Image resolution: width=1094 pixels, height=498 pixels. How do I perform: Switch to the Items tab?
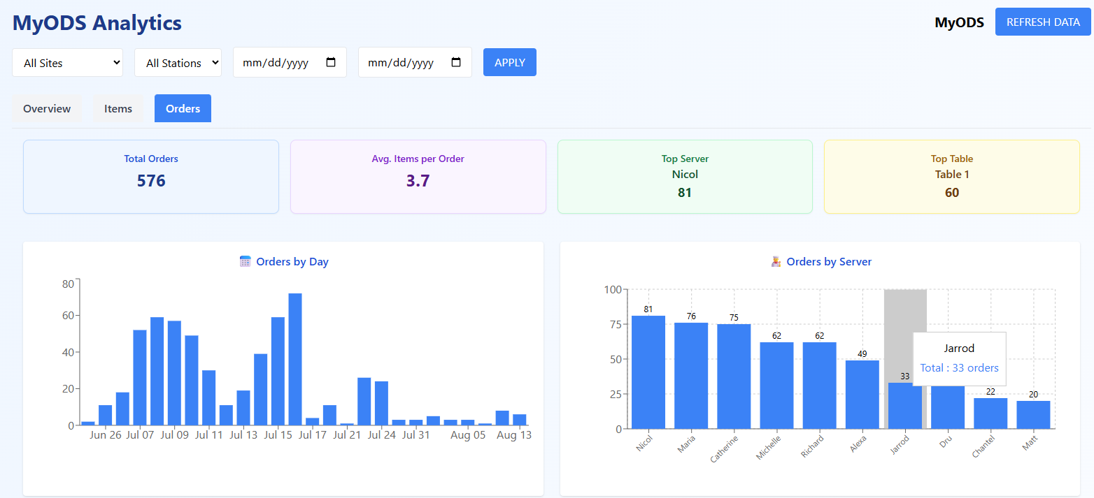click(x=118, y=108)
